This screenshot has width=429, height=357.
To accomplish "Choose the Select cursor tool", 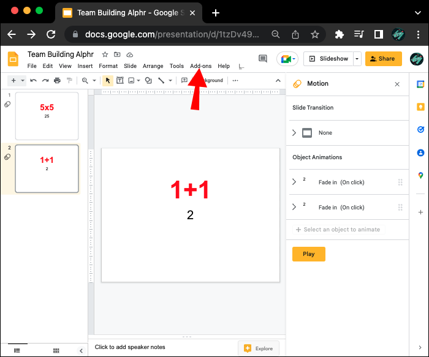I will [108, 80].
